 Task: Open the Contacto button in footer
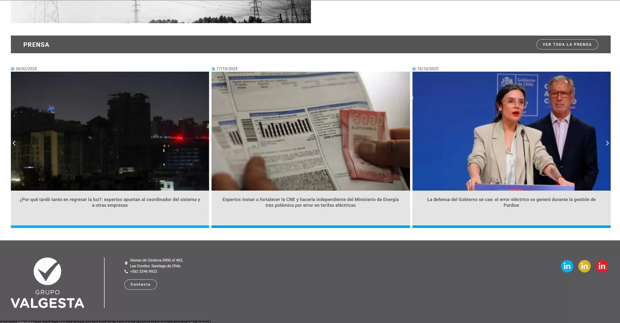[x=140, y=284]
